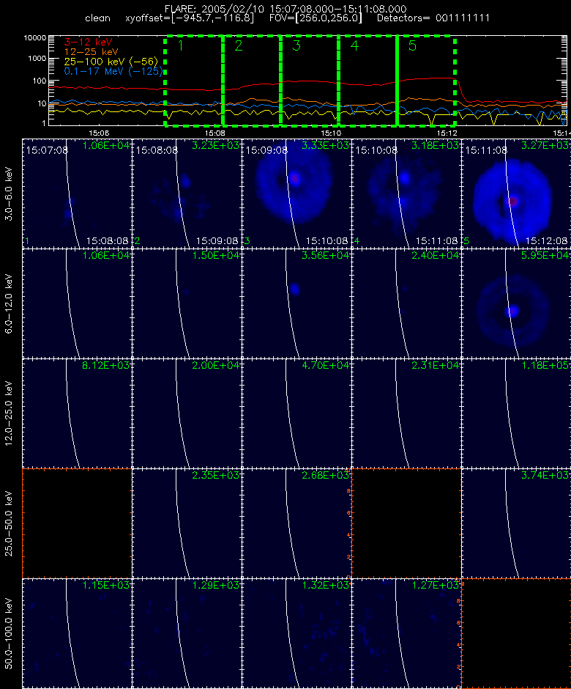
Task: Select the 'clean' algorithm label
Action: point(97,18)
